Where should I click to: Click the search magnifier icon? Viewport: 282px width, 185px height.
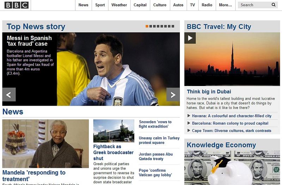274,5
